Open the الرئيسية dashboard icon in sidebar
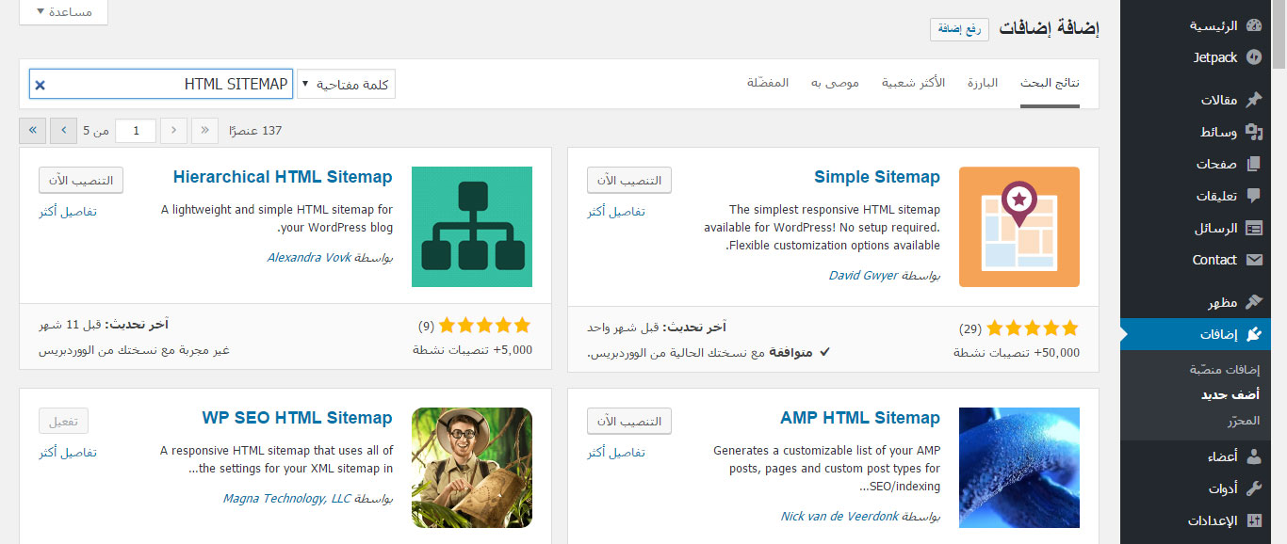Image resolution: width=1287 pixels, height=544 pixels. 1253,25
